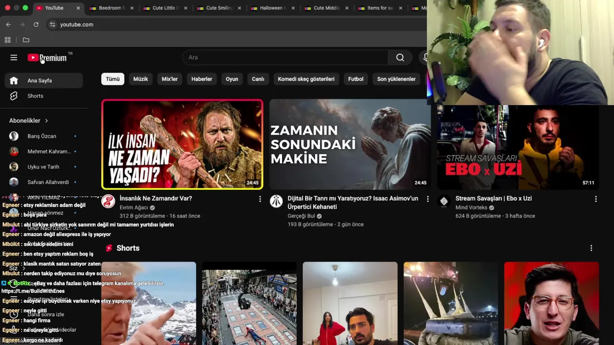Click the browser forward arrow
Screen dimensions: 614x345
click(x=22, y=24)
